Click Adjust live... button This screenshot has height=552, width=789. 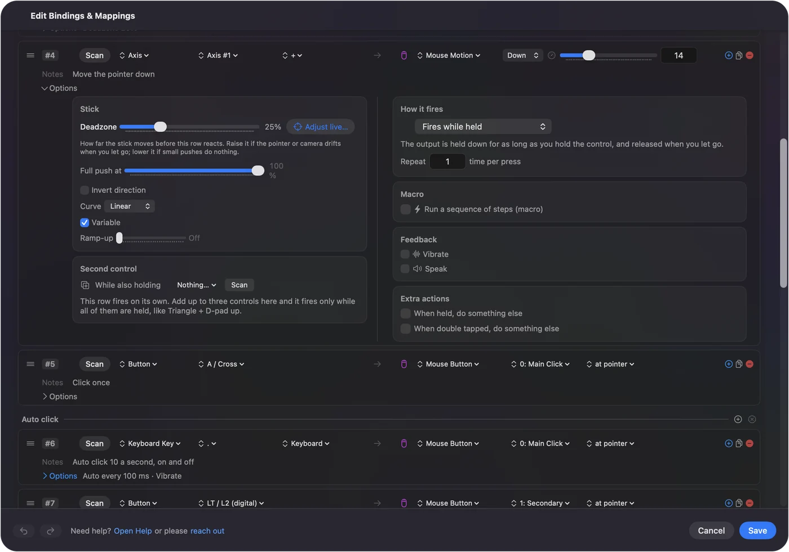(321, 127)
